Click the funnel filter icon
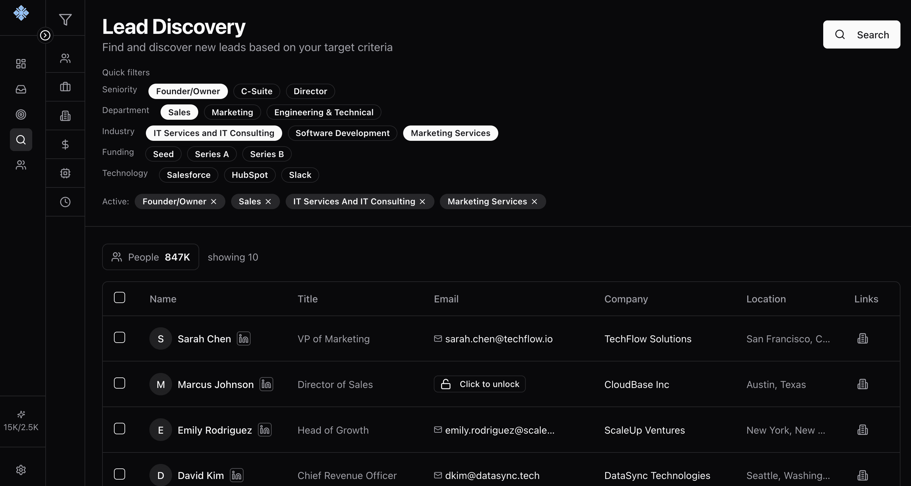The image size is (911, 486). pyautogui.click(x=65, y=19)
